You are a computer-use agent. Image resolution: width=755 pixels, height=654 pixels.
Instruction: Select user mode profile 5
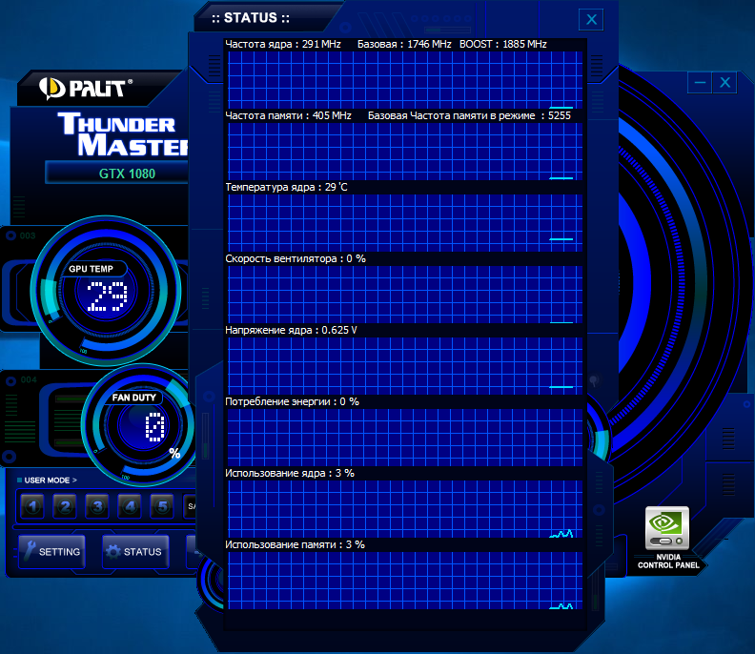[x=162, y=506]
